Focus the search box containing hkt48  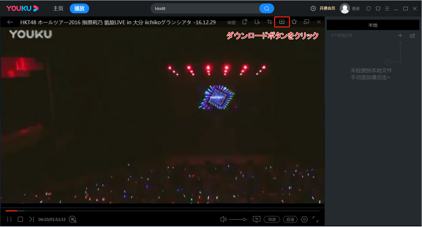click(x=205, y=8)
